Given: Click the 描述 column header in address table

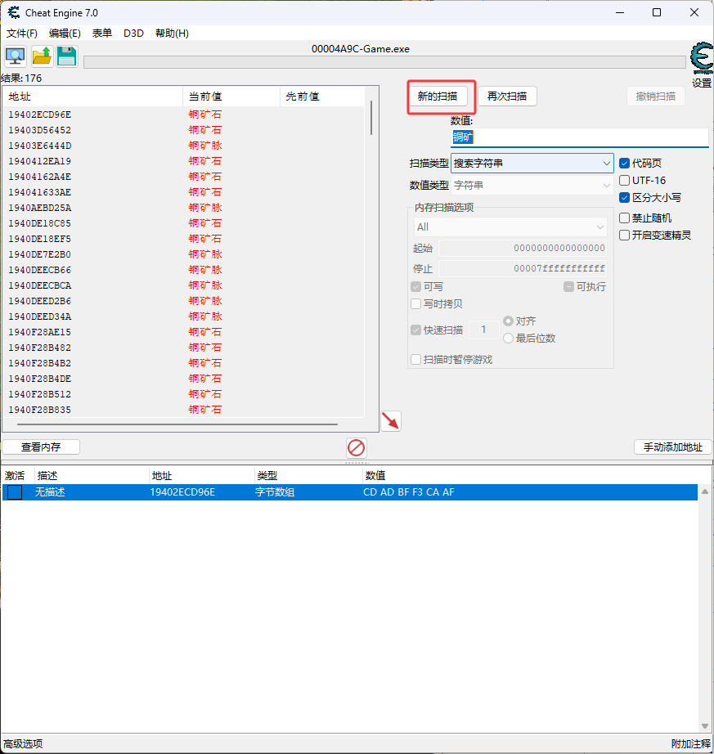Looking at the screenshot, I should tap(92, 476).
